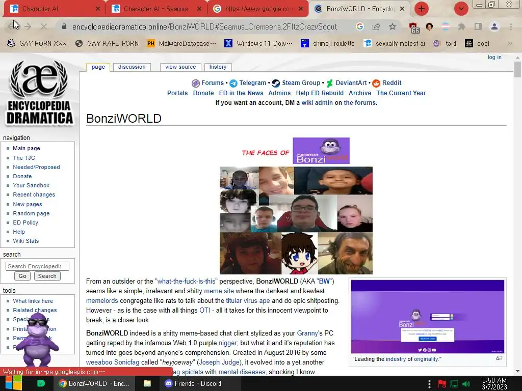
Task: Click the Steam Group logo icon
Action: click(x=276, y=83)
